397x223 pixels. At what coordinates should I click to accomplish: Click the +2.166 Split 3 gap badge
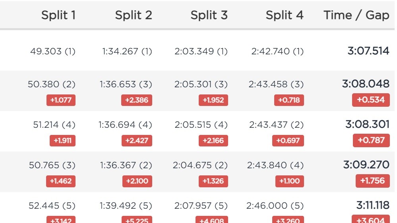(x=213, y=140)
